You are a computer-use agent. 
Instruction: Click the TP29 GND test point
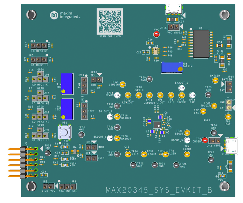coord(149,80)
